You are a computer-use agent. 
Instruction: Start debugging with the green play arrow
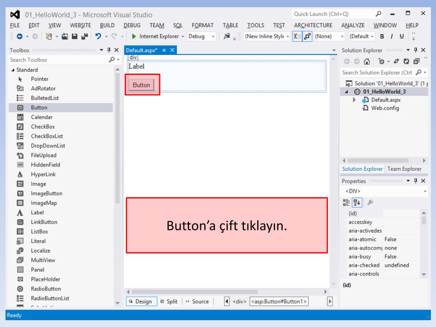click(134, 36)
